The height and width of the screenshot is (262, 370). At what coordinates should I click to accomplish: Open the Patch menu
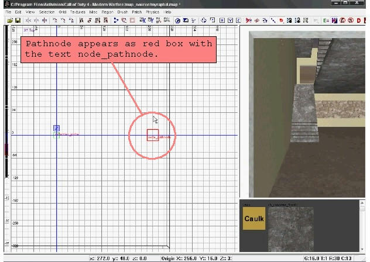(x=137, y=12)
